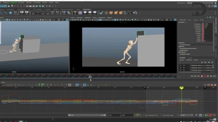This screenshot has height=122, width=218.
Task: Jump to end of playback range
Action: (214, 76)
